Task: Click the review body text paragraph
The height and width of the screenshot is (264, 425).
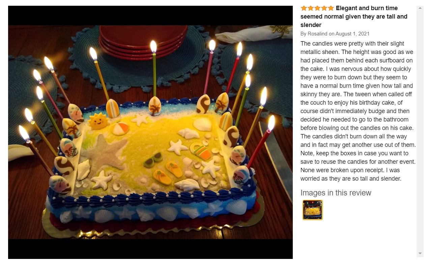Action: pyautogui.click(x=358, y=111)
